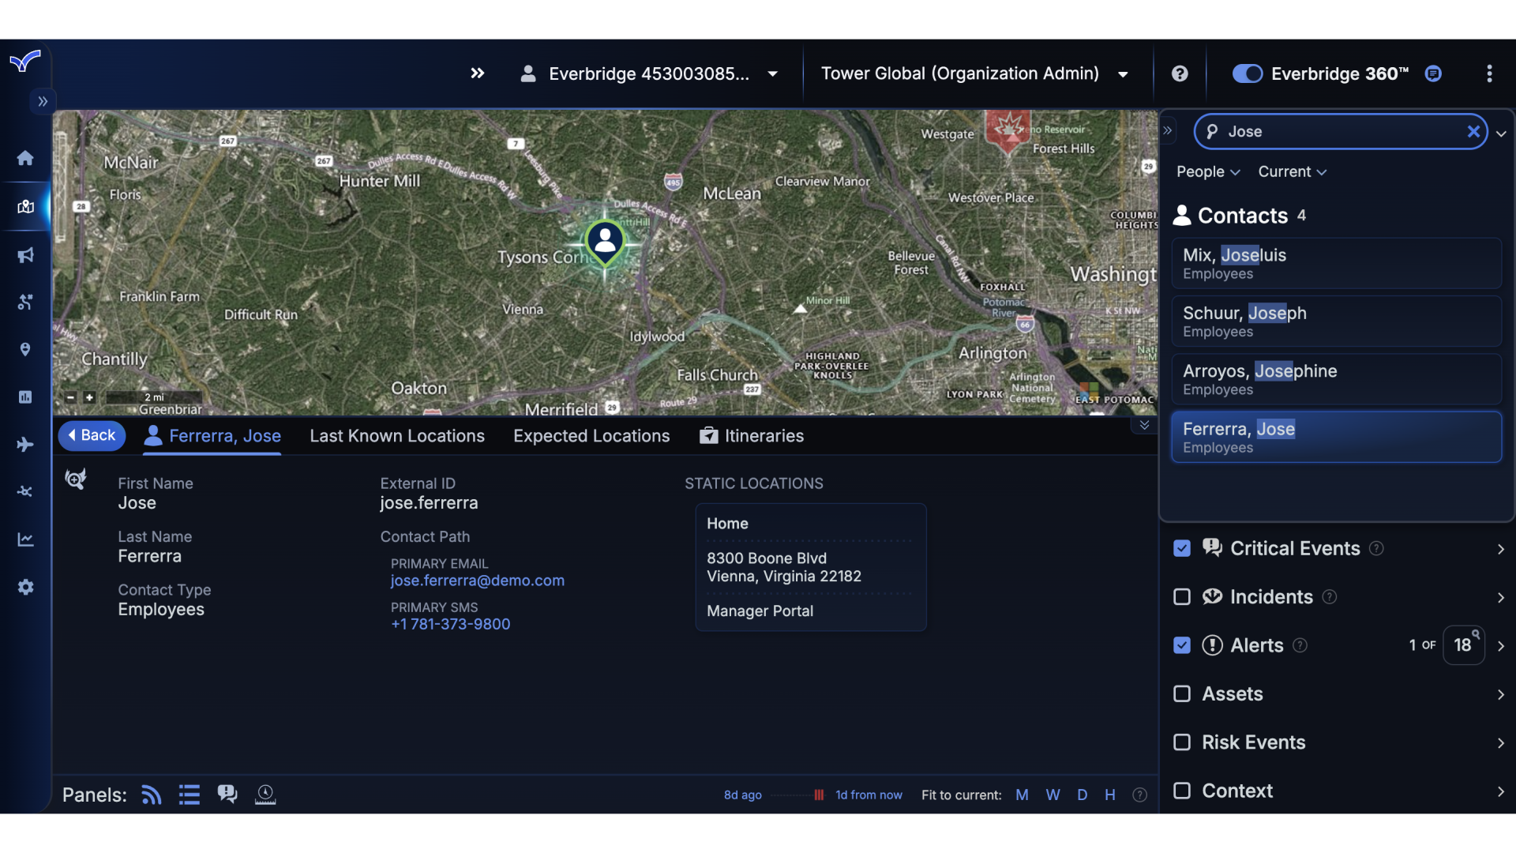Open the Home view in the sidebar
This screenshot has width=1516, height=853.
(25, 158)
